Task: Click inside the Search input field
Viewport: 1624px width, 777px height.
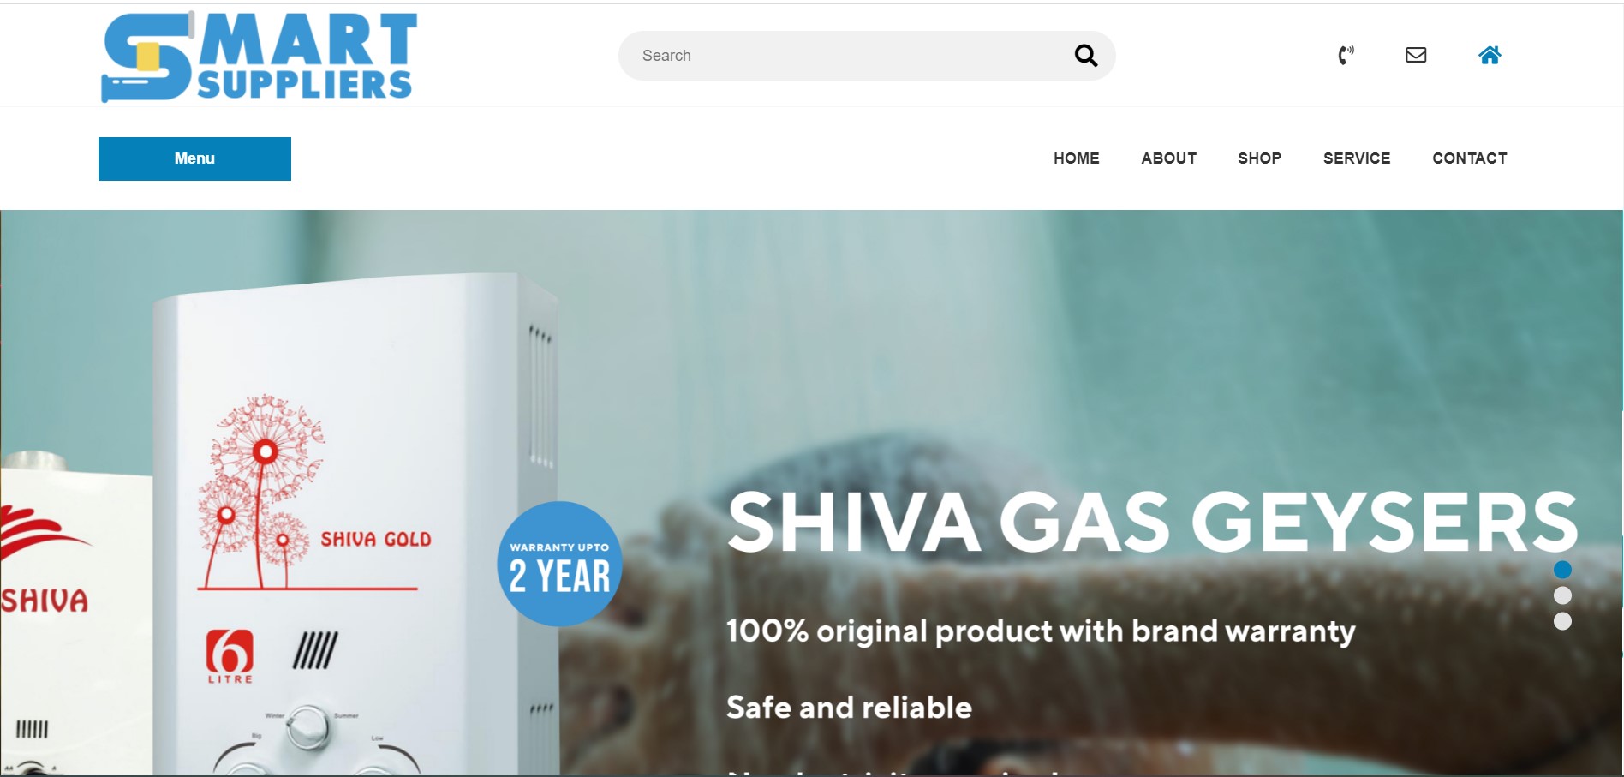Action: 848,56
